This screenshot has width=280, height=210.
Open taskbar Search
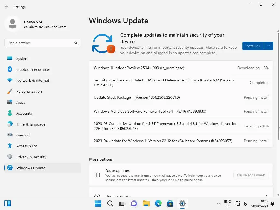110,203
